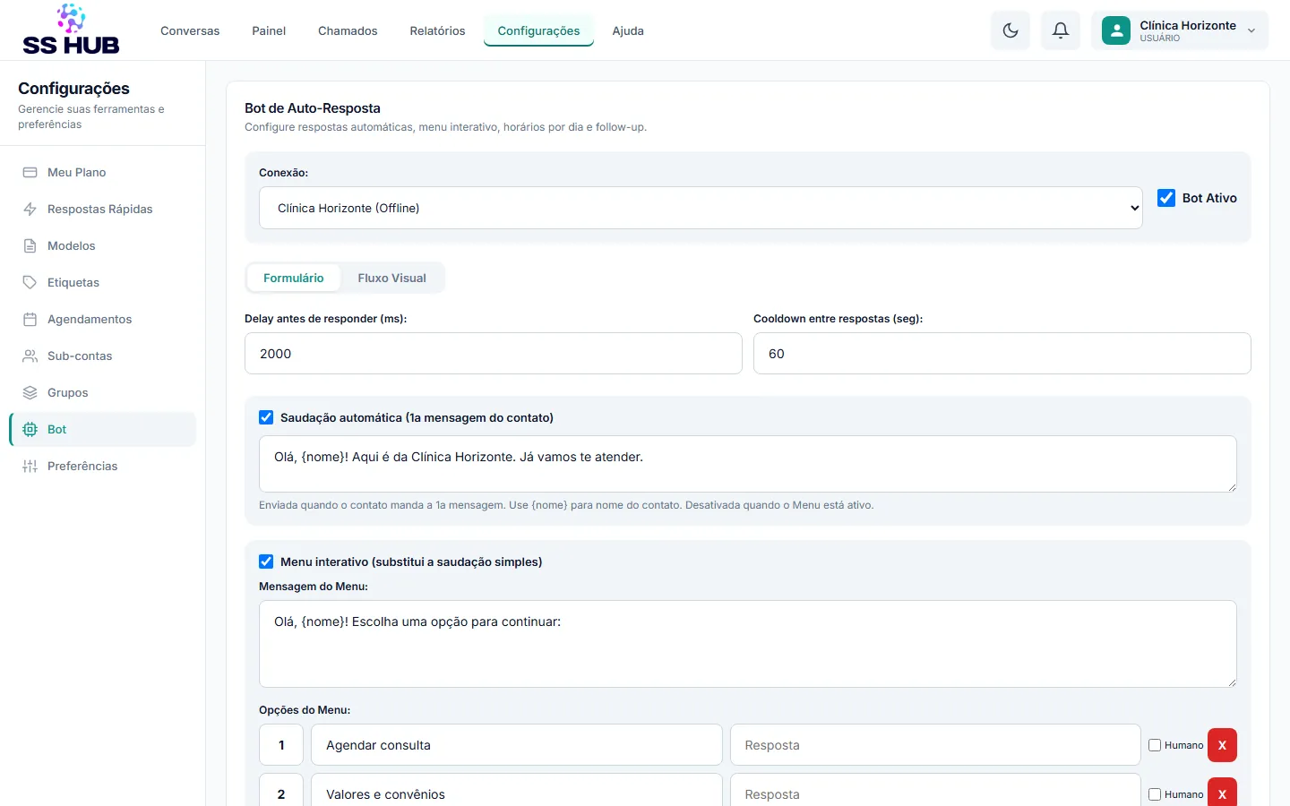
Task: Click the Modelos document icon
Action: tap(30, 245)
